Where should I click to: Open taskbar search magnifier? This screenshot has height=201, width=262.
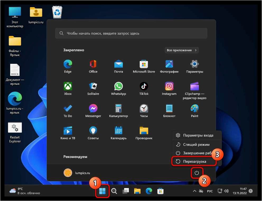tap(114, 191)
